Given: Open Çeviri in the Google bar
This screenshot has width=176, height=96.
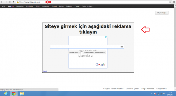Looking at the screenshot, I should click(77, 6).
